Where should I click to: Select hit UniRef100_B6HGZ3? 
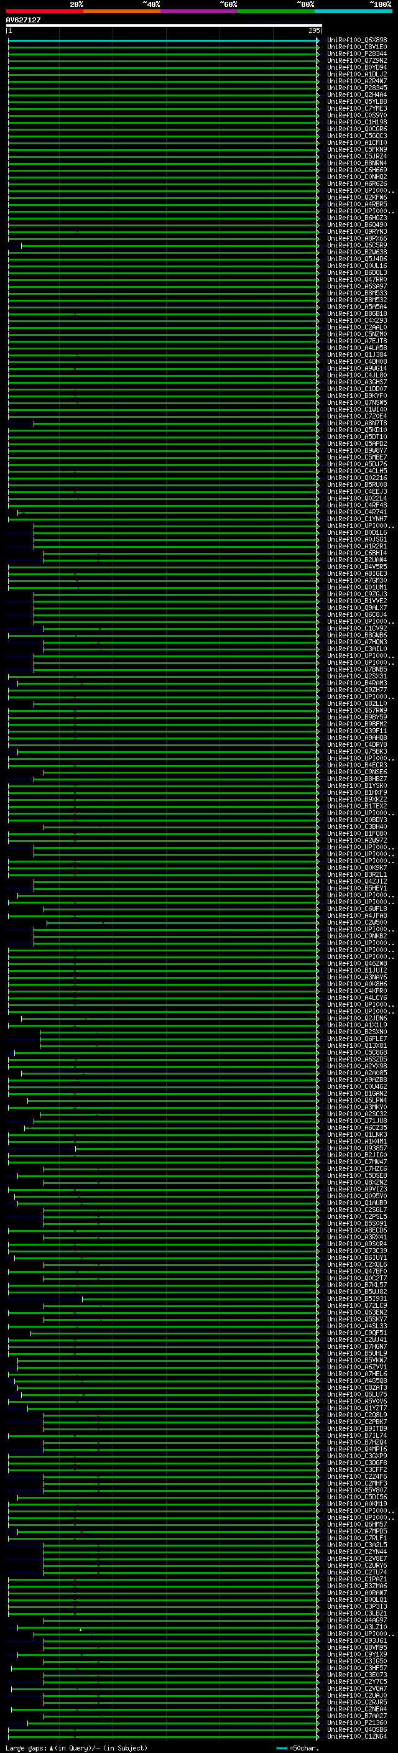(357, 218)
